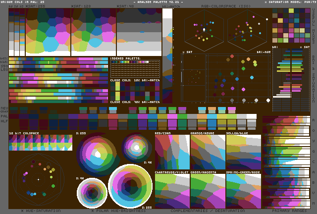317x214 pixels.
Task: Click the left RGB isometric cube plot
Action: coord(204,30)
